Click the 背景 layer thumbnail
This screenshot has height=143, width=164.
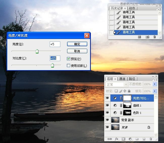[x=115, y=127]
